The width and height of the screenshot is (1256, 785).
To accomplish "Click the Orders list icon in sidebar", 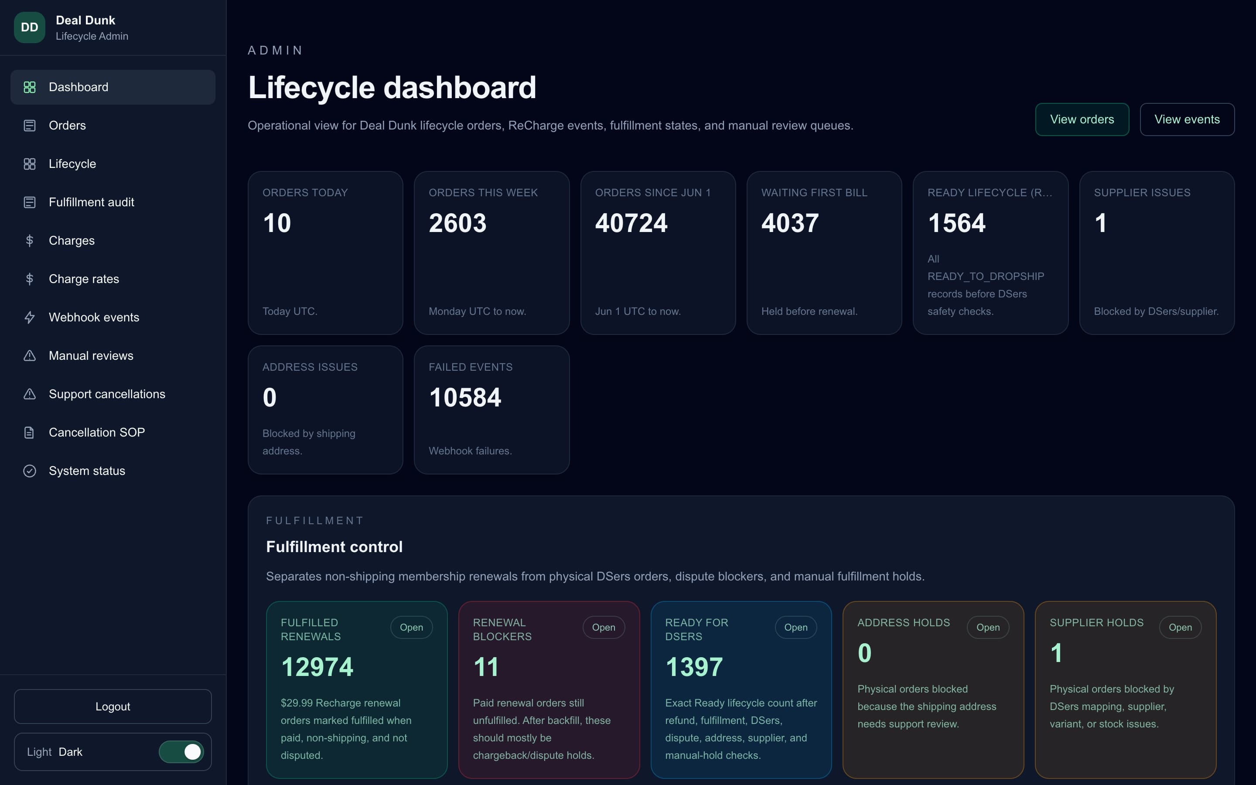I will (30, 126).
